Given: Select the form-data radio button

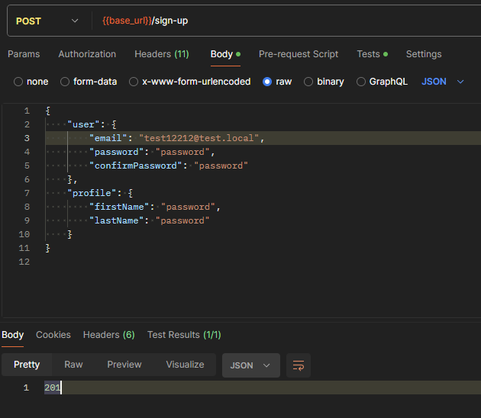Looking at the screenshot, I should pos(65,82).
